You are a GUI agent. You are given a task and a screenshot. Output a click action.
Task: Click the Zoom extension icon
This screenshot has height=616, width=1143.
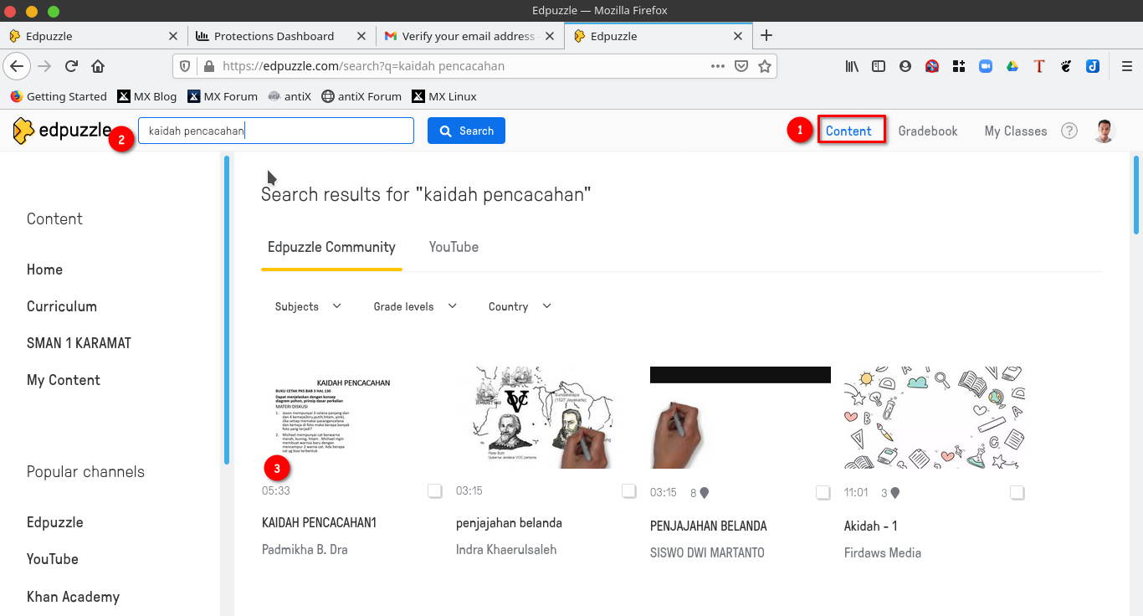986,66
